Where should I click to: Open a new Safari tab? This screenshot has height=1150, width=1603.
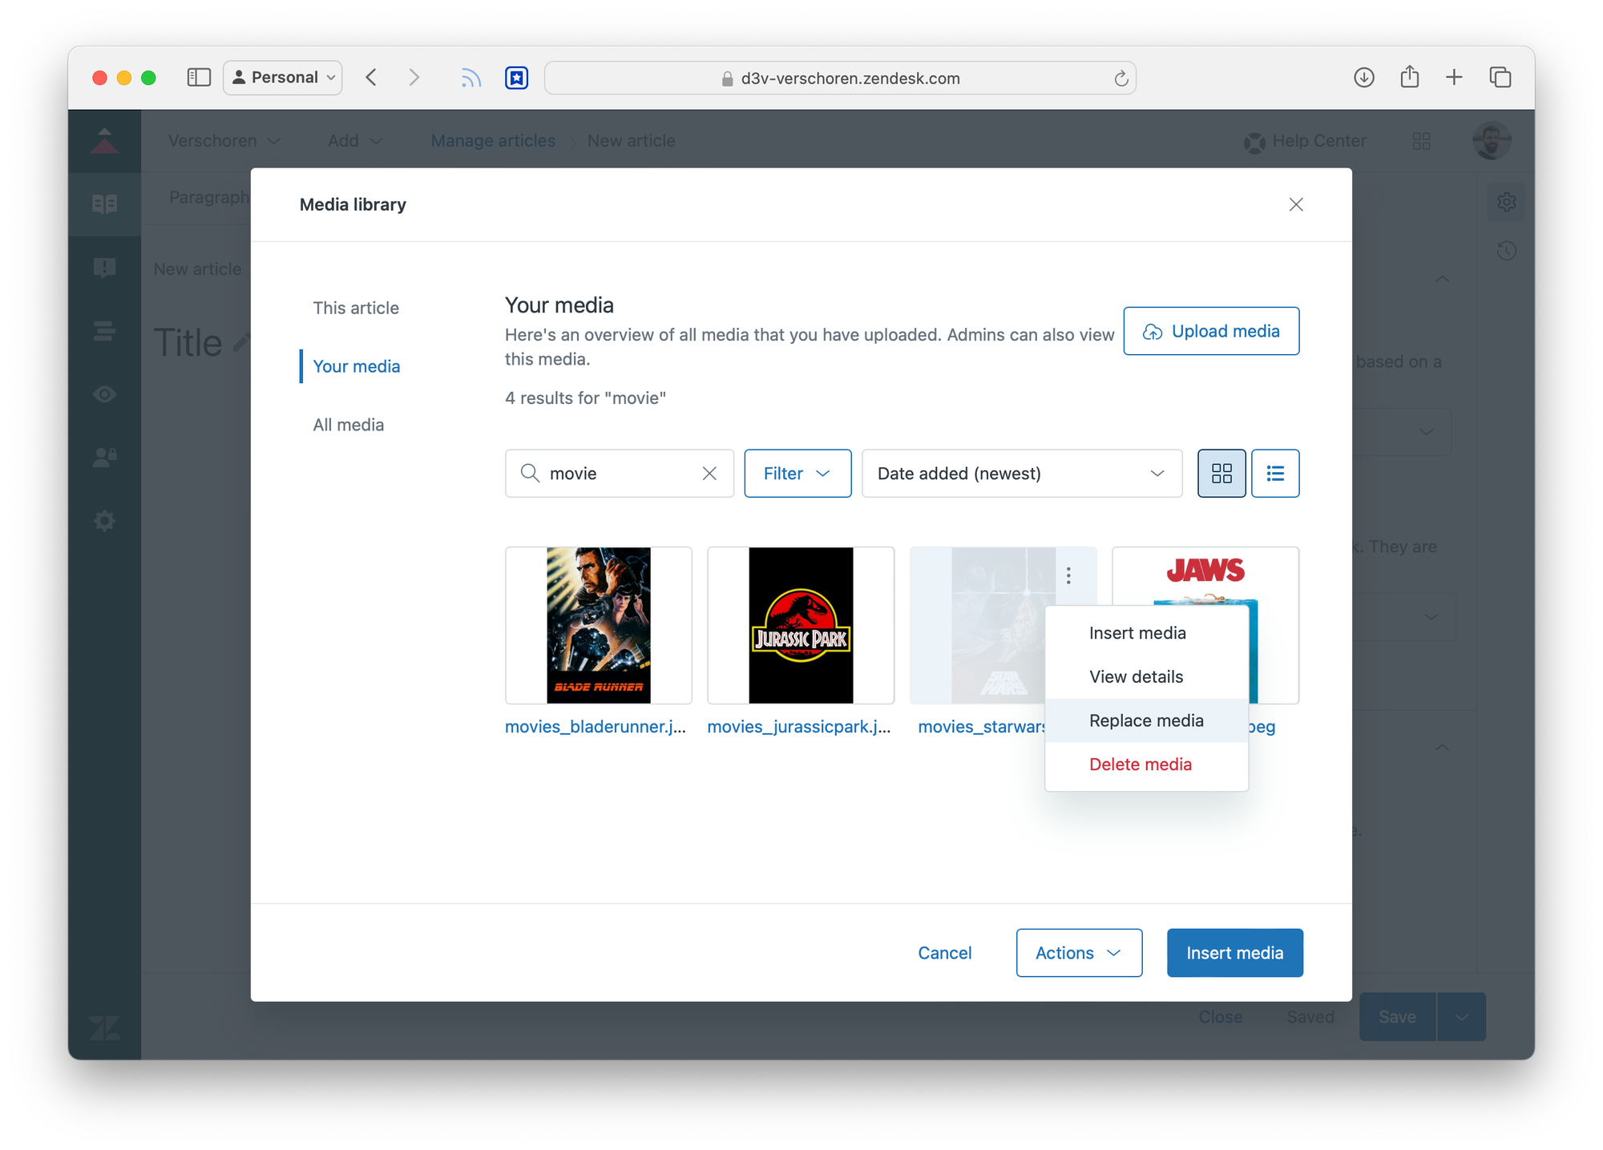click(x=1454, y=78)
